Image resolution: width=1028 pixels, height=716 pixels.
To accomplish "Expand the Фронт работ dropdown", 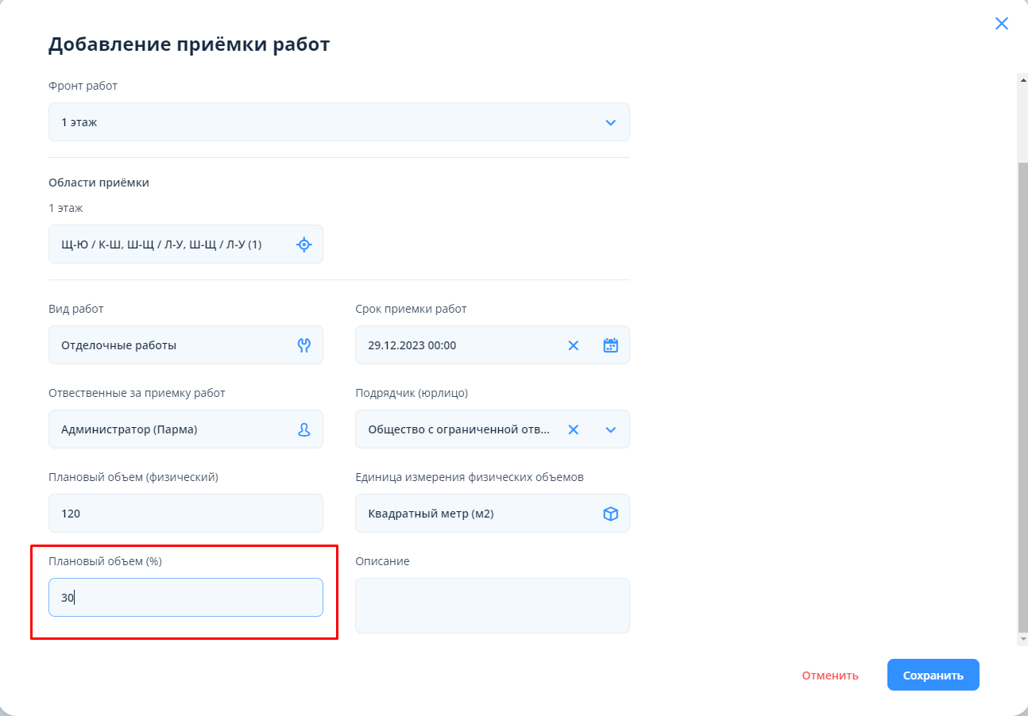I will pos(610,122).
